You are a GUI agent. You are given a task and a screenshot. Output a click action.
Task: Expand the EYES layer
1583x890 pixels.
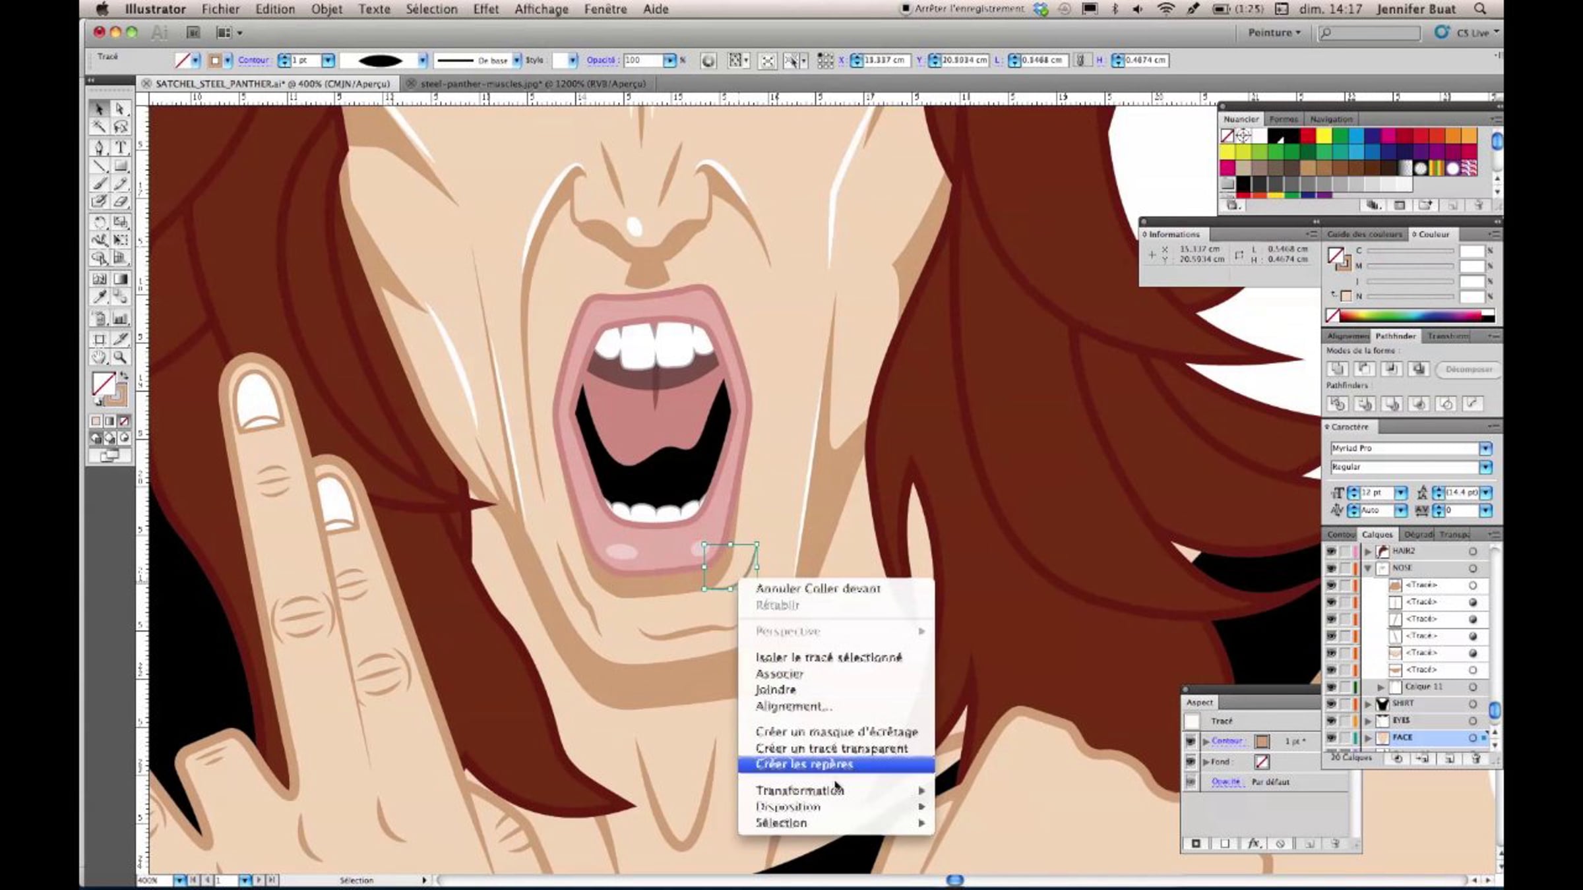[1368, 721]
